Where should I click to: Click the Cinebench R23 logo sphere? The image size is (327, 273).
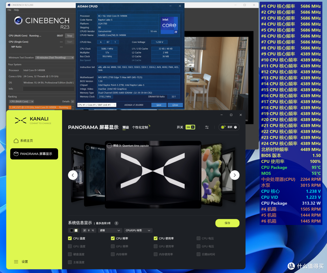(x=18, y=21)
